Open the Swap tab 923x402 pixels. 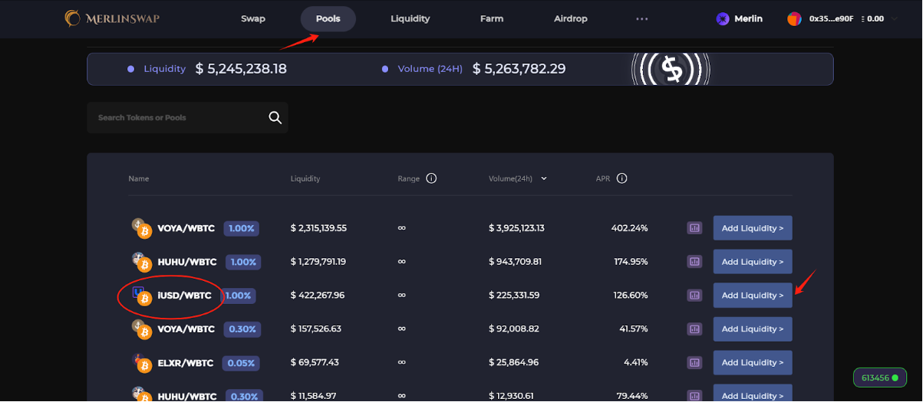tap(253, 18)
